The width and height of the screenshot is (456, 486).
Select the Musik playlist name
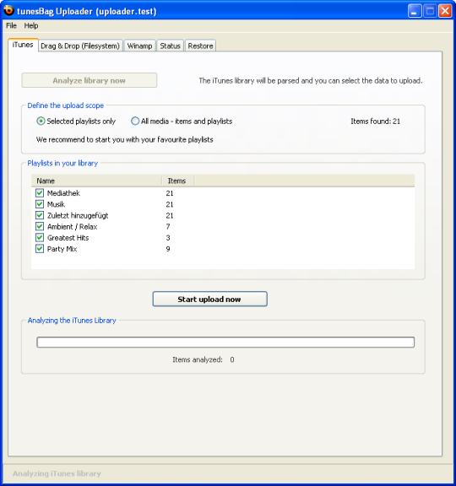tap(56, 204)
